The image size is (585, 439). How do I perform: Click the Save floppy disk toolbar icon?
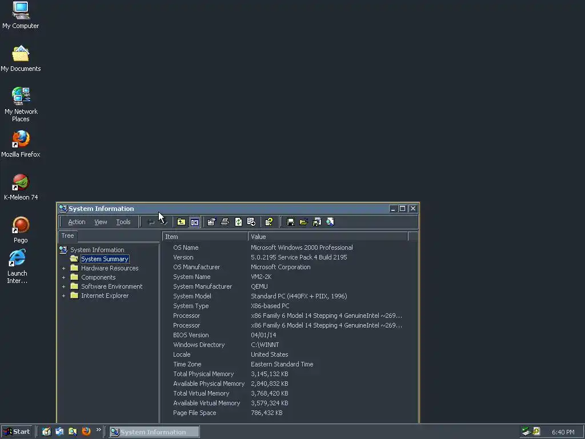point(290,222)
